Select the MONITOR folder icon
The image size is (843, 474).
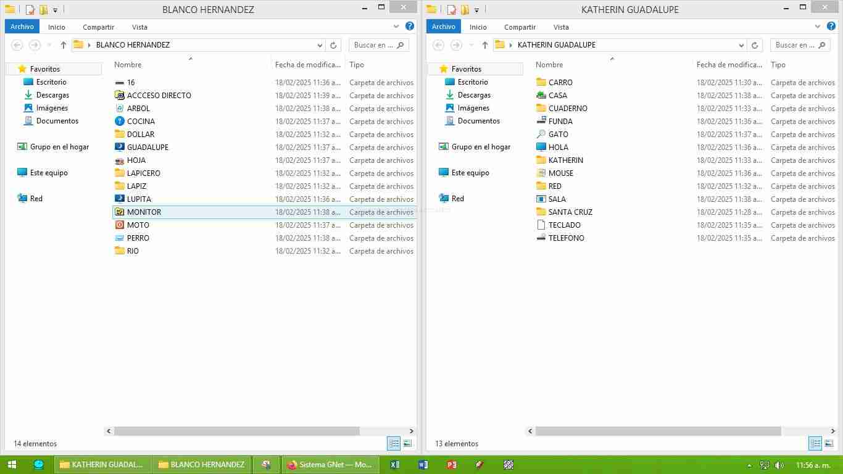click(120, 212)
